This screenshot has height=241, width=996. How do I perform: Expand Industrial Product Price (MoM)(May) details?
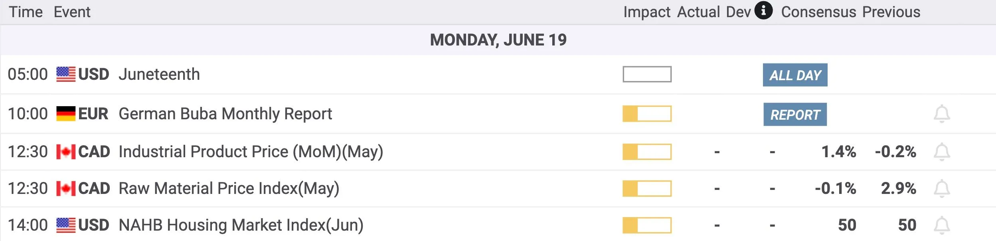coord(498,152)
